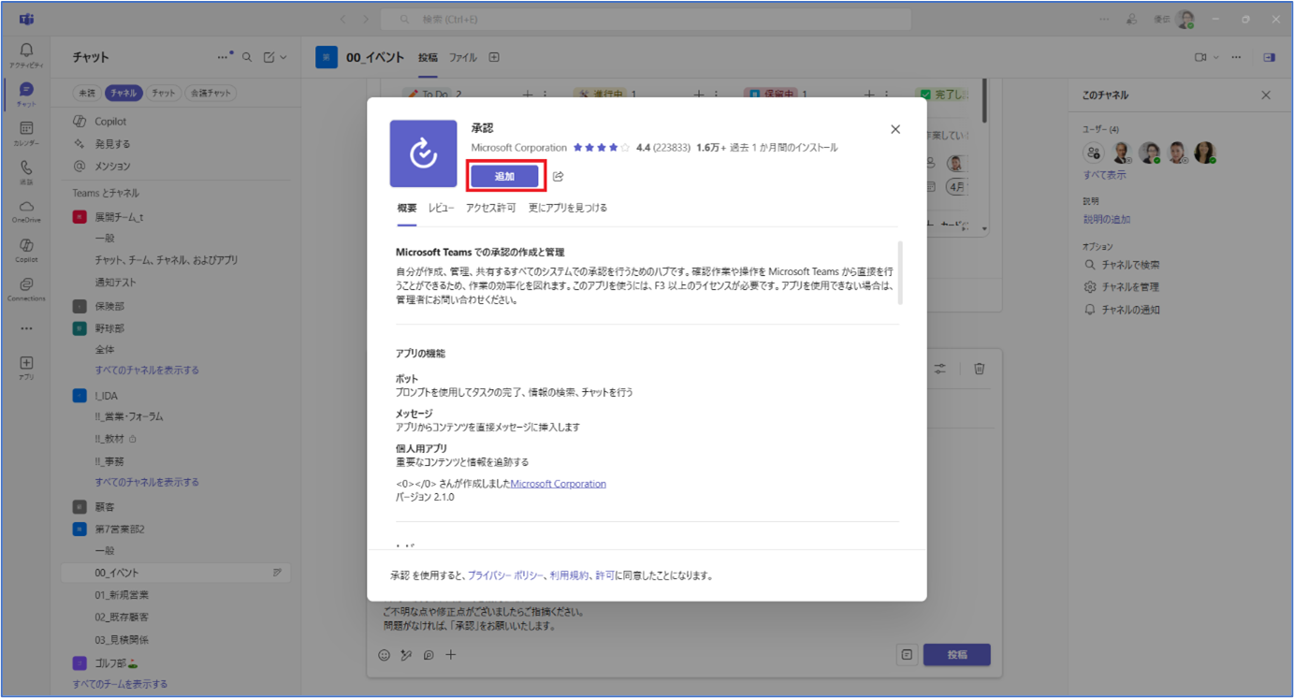Start a video meeting with the camera icon

(1200, 57)
